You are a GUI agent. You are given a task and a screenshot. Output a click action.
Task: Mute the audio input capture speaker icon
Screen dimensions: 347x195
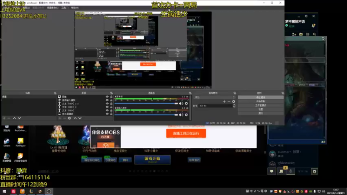click(x=181, y=115)
